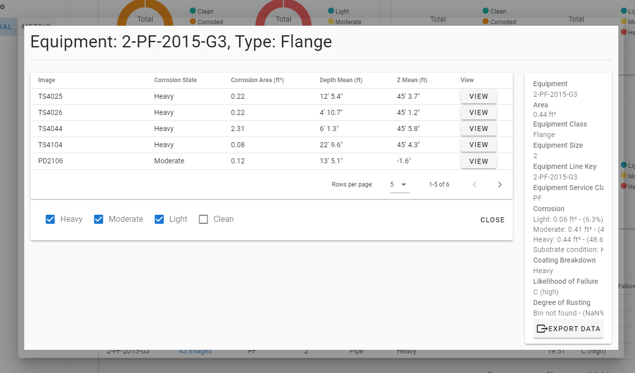Sort by Corrosion Area column header
635x373 pixels.
[257, 80]
